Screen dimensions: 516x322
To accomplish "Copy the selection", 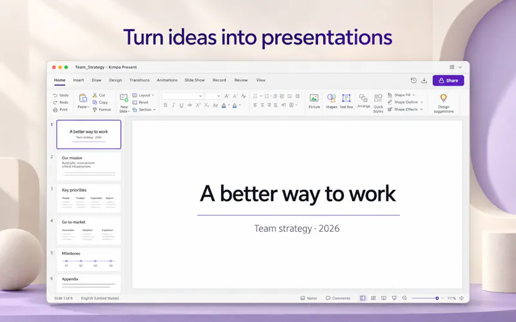I will (x=100, y=102).
